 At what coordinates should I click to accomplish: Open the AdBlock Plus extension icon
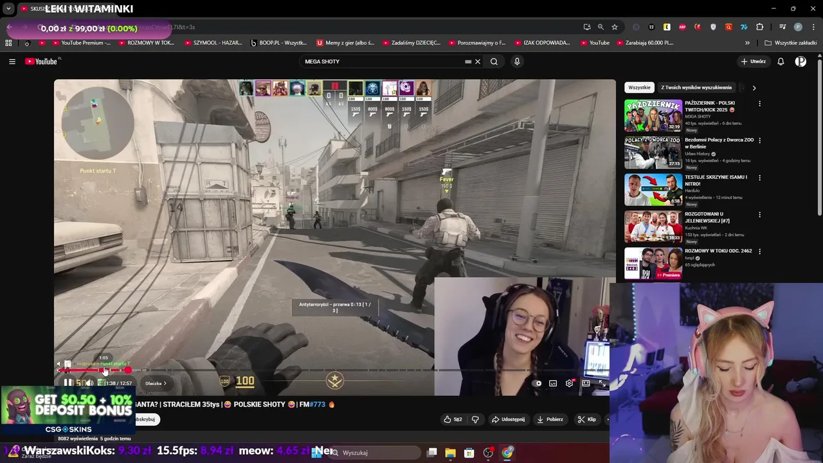click(682, 27)
